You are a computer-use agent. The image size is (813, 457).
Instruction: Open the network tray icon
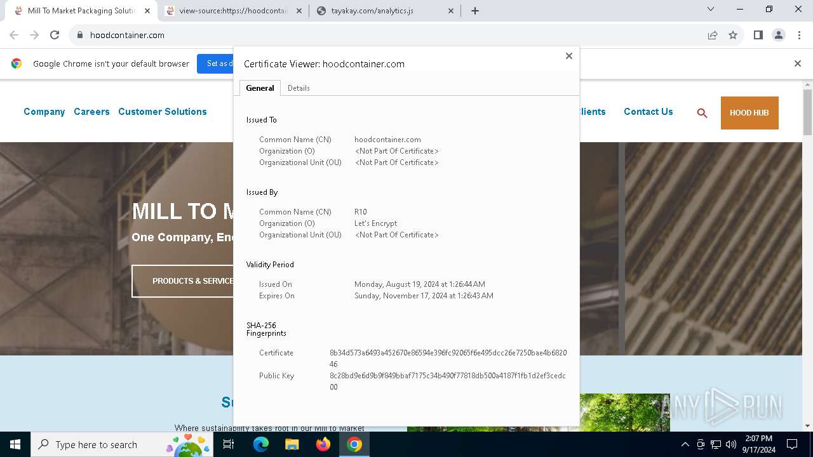click(x=716, y=444)
